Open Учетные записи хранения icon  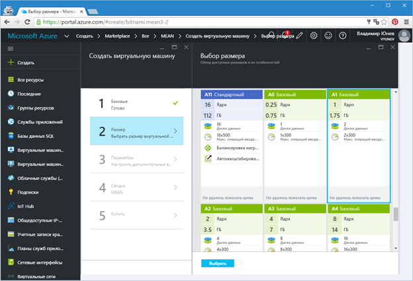tap(11, 234)
